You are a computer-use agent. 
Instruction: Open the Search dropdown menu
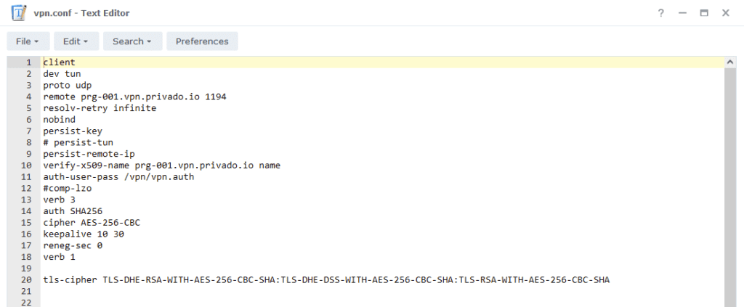pos(133,41)
